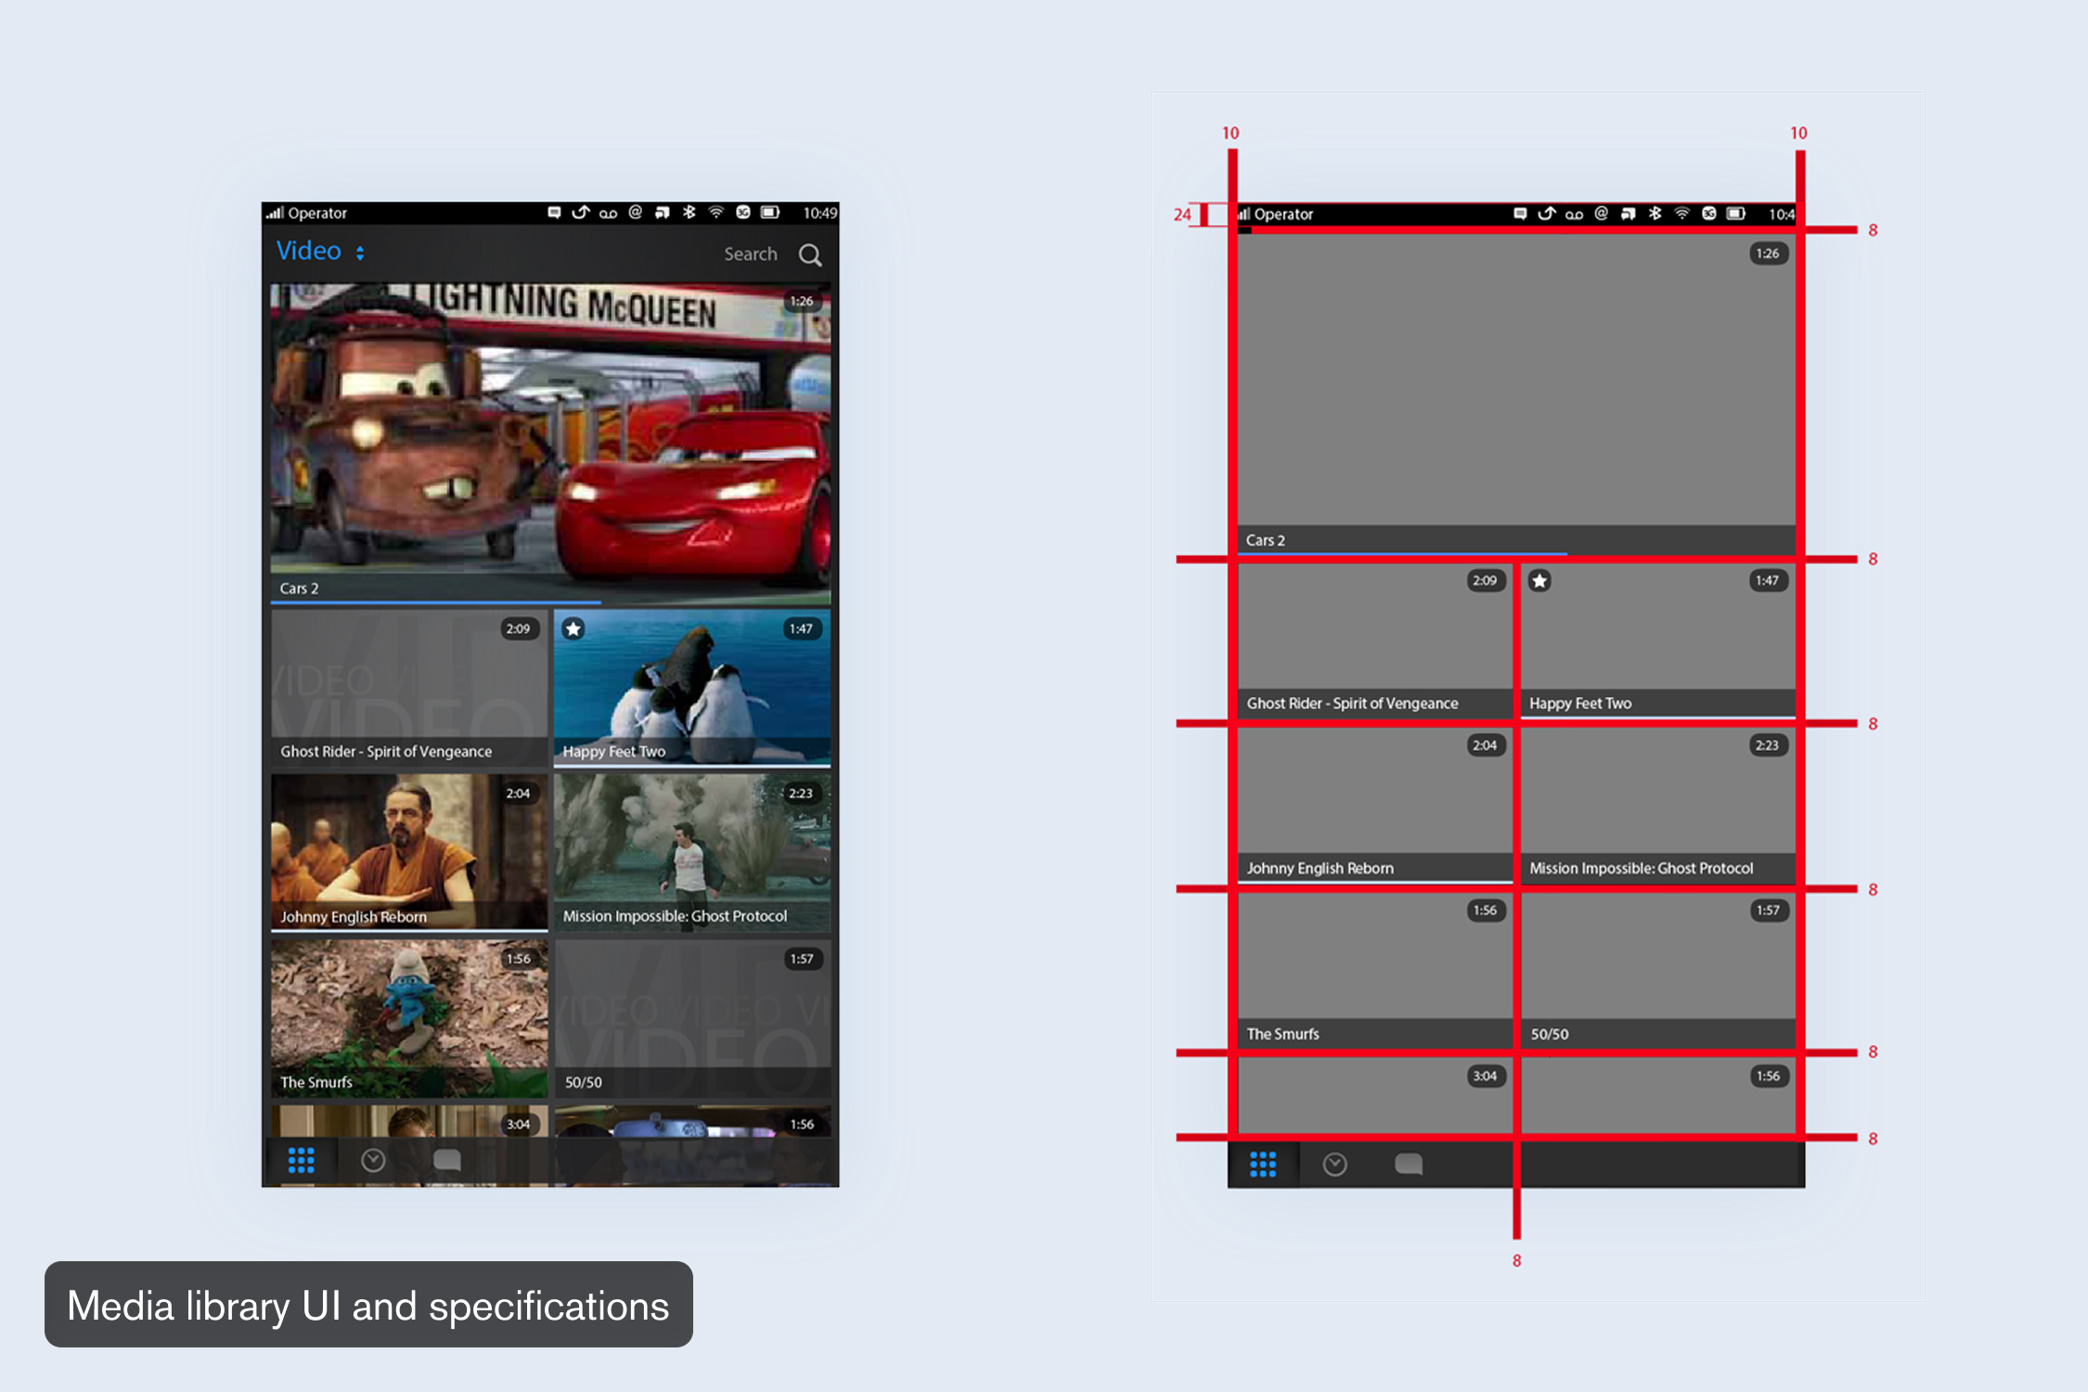Select the clock tab in spec mockup
The image size is (2088, 1392).
pos(1334,1164)
